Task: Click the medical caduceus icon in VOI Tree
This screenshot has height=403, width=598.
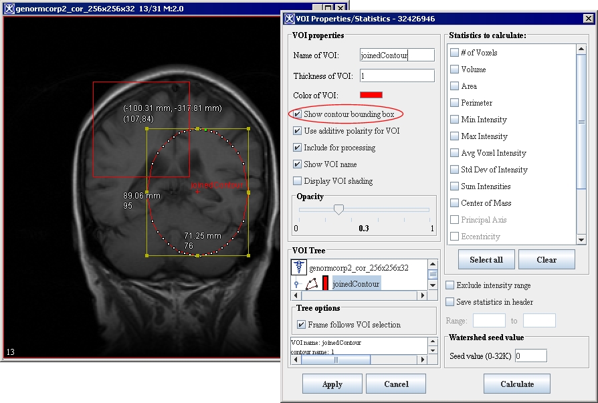Action: pyautogui.click(x=298, y=267)
